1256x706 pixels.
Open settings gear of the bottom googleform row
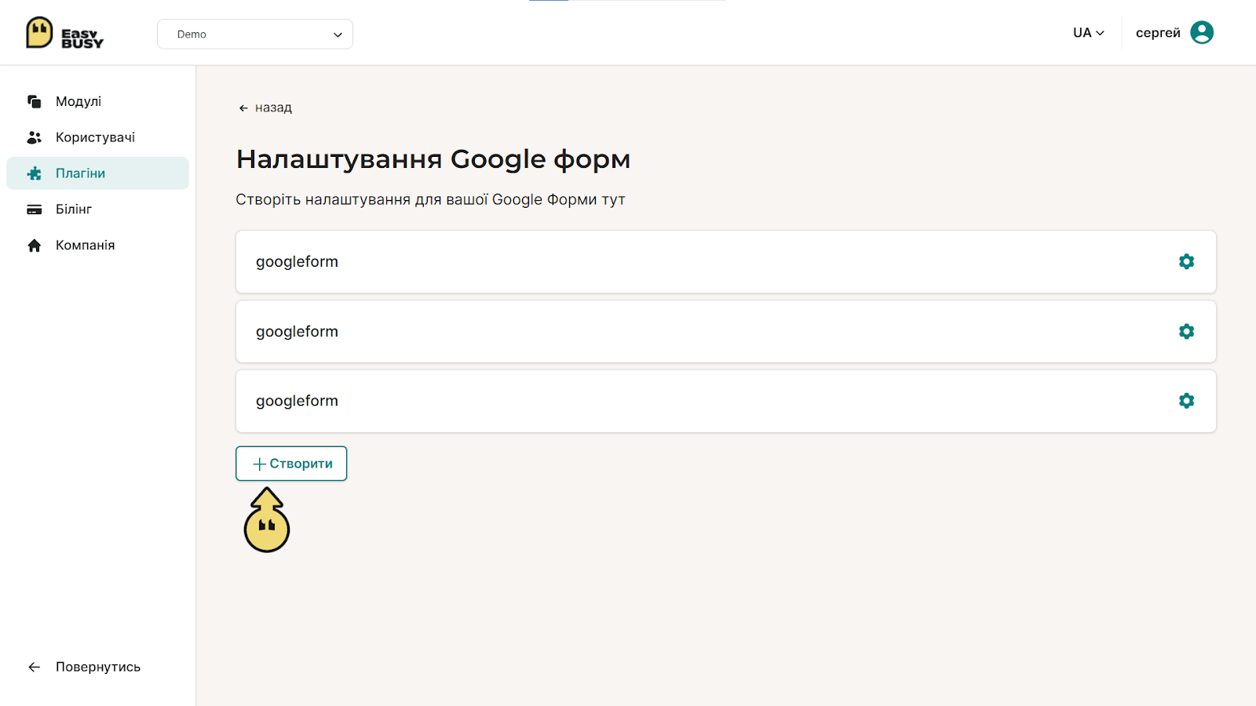click(x=1186, y=401)
